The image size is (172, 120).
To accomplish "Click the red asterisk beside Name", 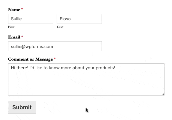I will (22, 9).
